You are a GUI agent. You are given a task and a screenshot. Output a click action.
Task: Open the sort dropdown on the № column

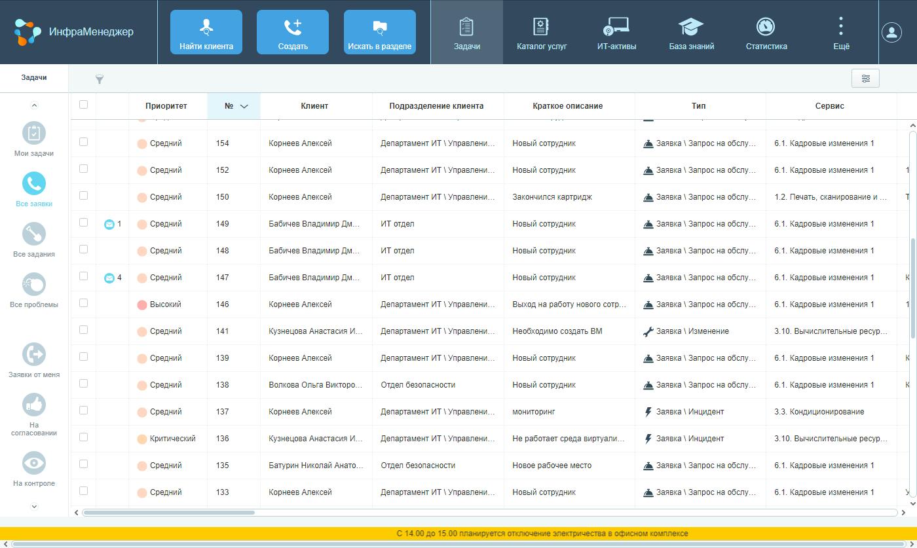245,105
